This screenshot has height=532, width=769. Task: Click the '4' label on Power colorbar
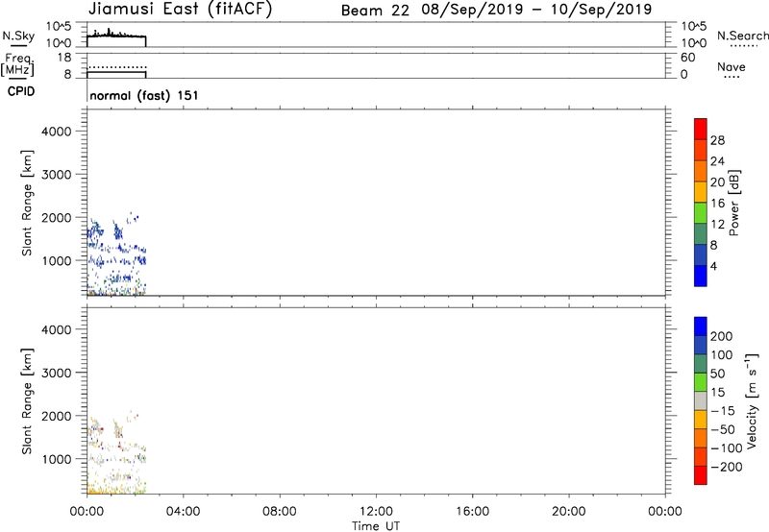tap(713, 266)
